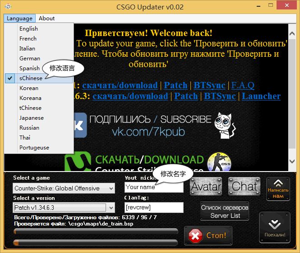
Task: Open the Launcher link
Action: pos(261,96)
